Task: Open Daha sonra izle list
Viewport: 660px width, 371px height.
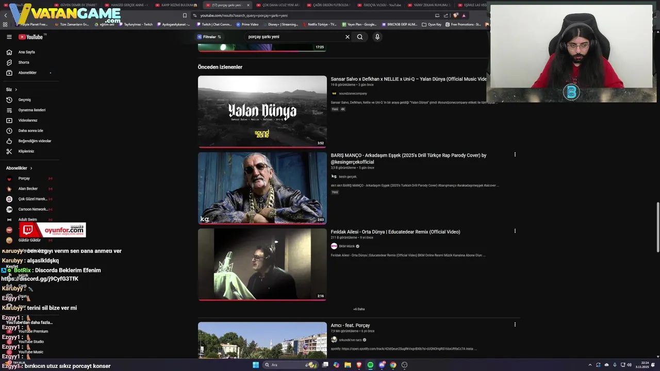Action: (31, 130)
